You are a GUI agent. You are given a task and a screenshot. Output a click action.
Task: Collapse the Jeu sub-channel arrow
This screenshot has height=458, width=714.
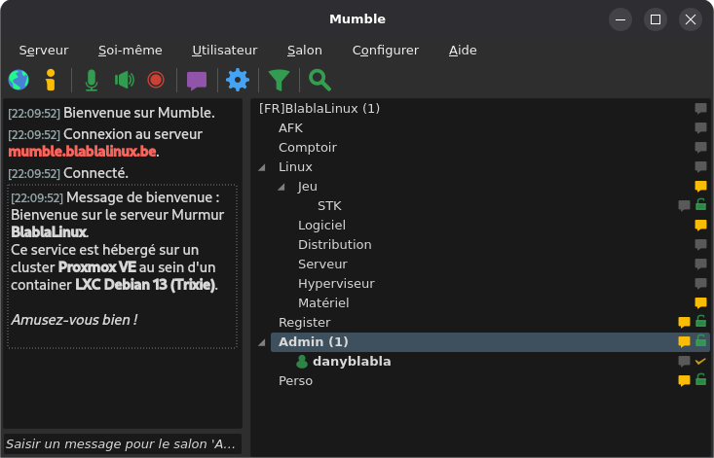click(x=282, y=187)
